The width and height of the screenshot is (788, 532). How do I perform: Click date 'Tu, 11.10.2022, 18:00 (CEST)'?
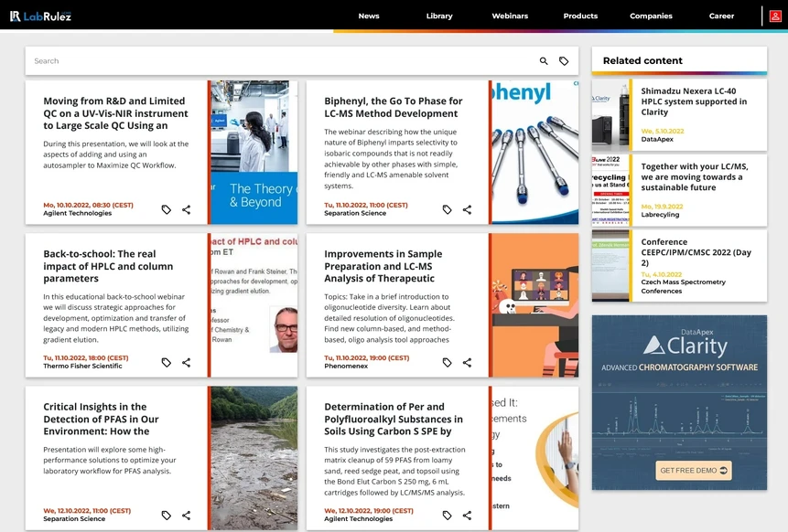pyautogui.click(x=86, y=357)
